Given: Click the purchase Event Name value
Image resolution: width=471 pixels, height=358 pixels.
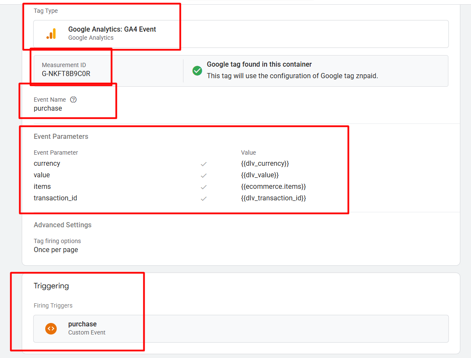Looking at the screenshot, I should pyautogui.click(x=48, y=109).
